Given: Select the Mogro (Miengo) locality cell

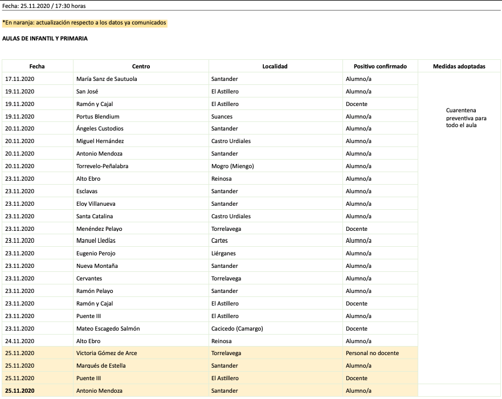Looking at the screenshot, I should point(232,166).
